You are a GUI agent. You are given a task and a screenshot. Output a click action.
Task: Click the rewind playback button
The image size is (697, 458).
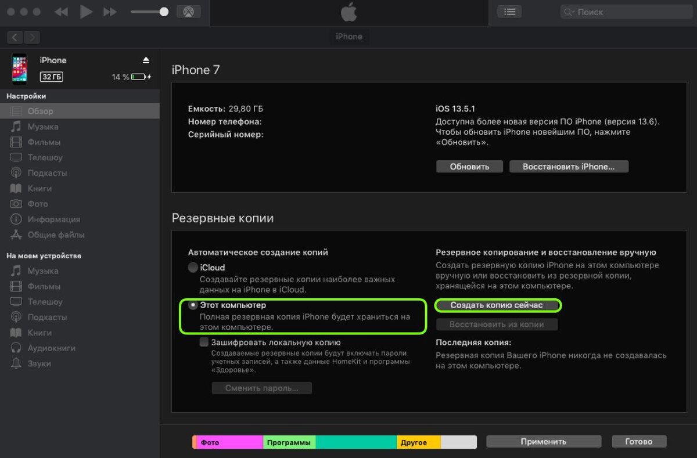click(x=60, y=12)
